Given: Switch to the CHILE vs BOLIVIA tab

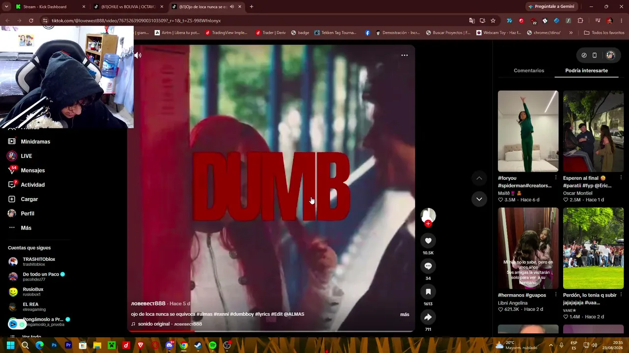Looking at the screenshot, I should (x=129, y=7).
